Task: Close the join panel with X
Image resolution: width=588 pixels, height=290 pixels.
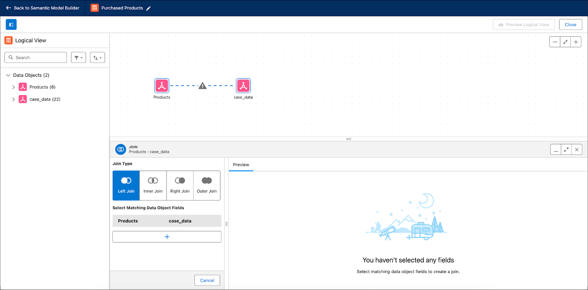Action: [x=577, y=150]
